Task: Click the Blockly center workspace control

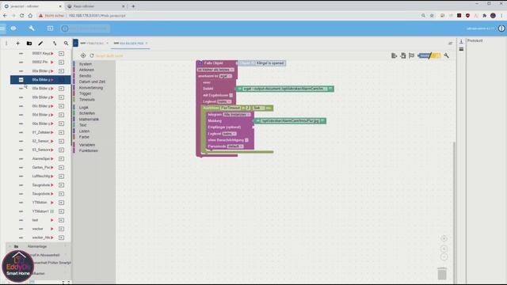Action: (444, 238)
